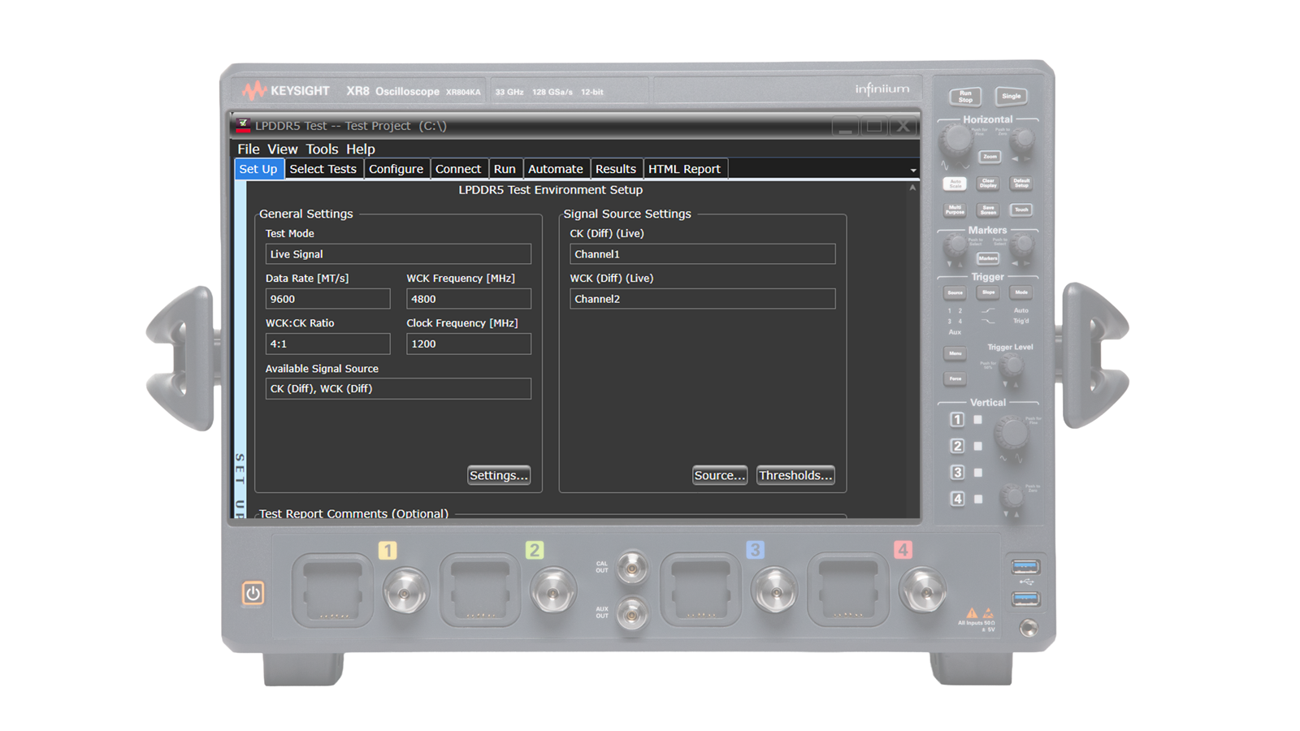Open the Run tab
Screen dimensions: 1300x731
click(505, 169)
